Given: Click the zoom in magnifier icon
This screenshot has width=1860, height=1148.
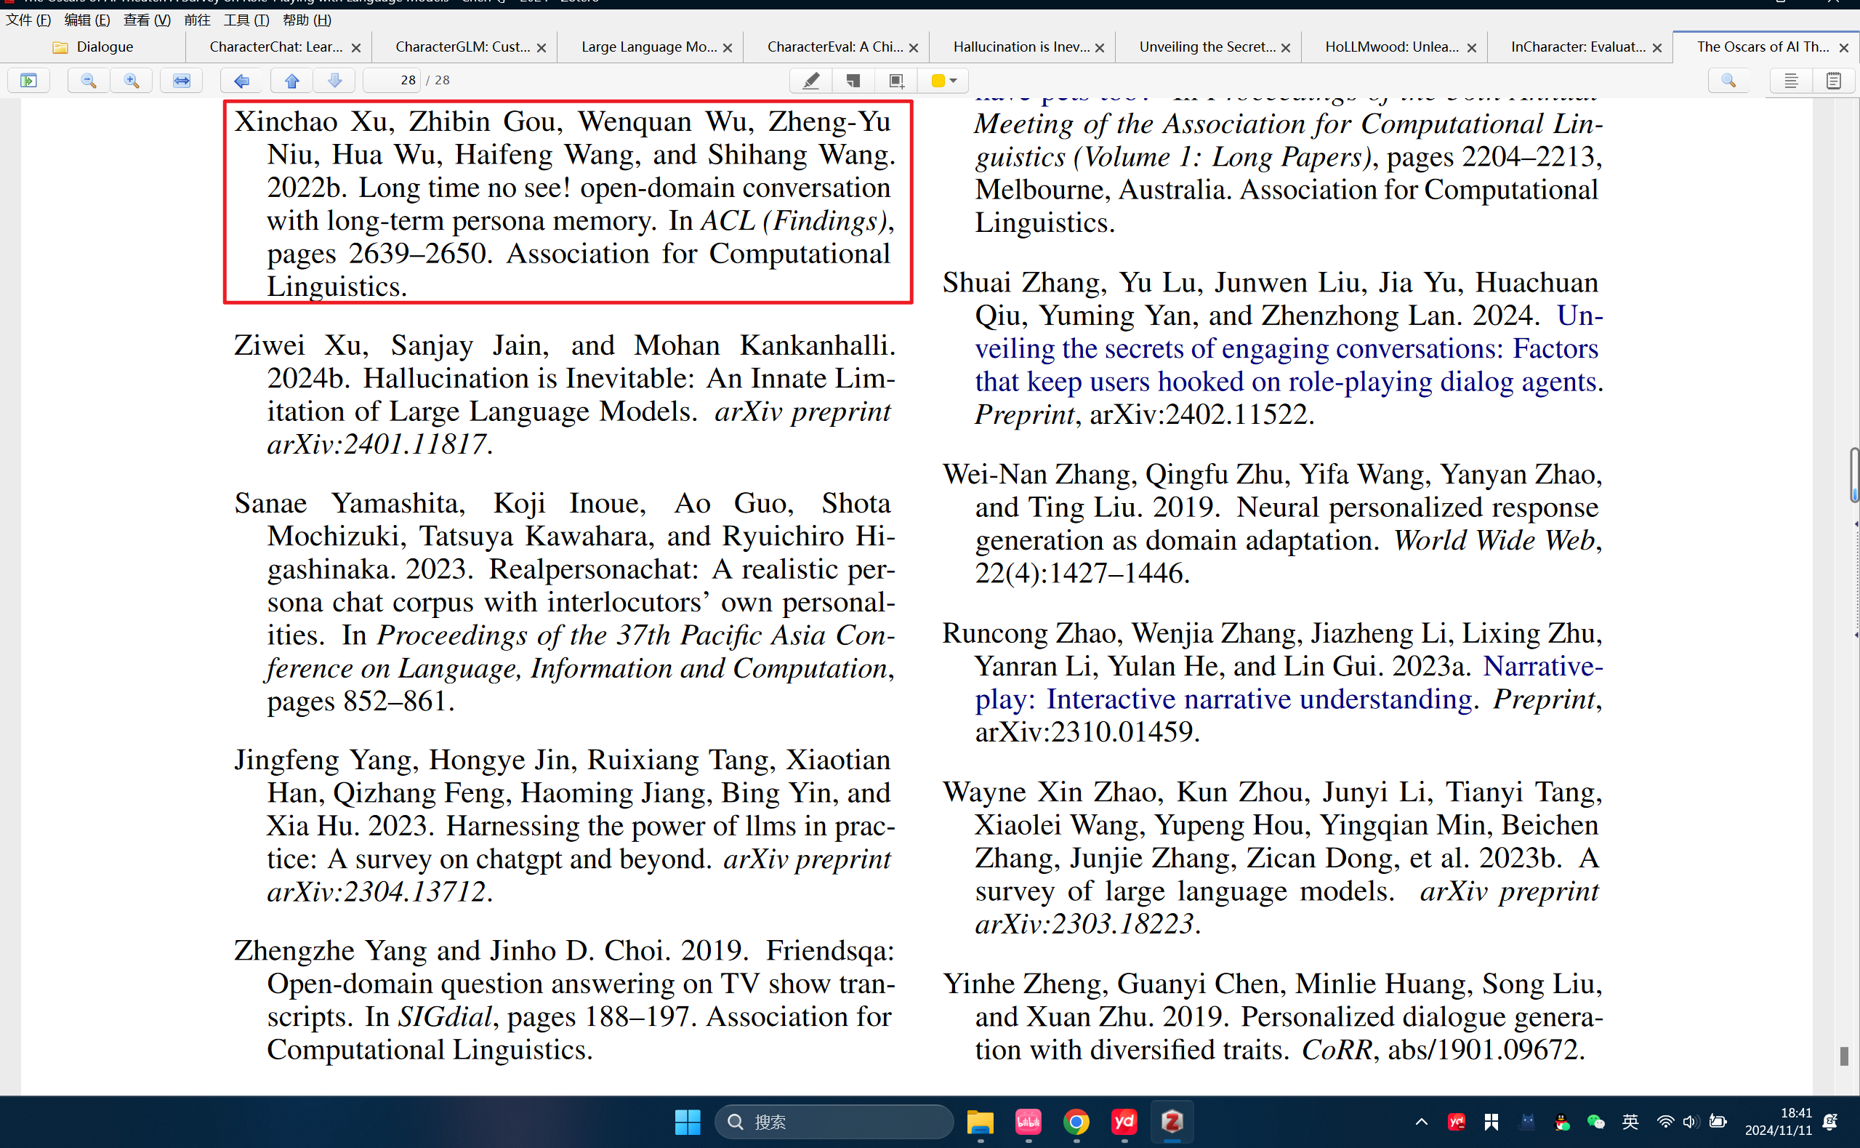Looking at the screenshot, I should click(132, 81).
